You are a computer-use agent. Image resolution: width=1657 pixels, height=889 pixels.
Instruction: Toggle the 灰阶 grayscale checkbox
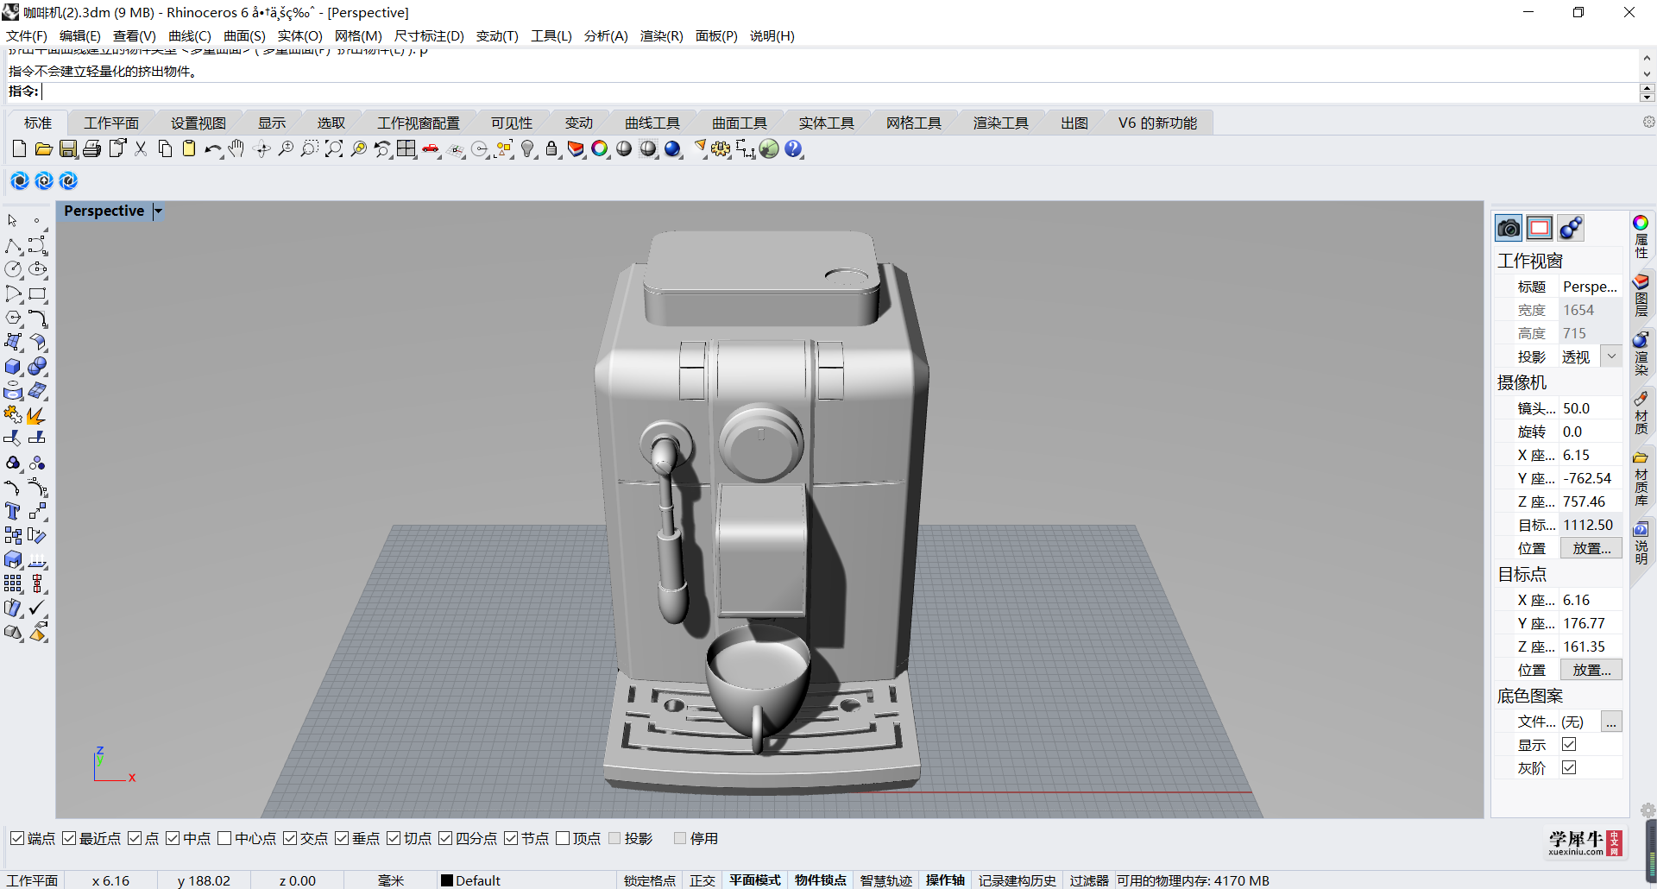pyautogui.click(x=1569, y=767)
